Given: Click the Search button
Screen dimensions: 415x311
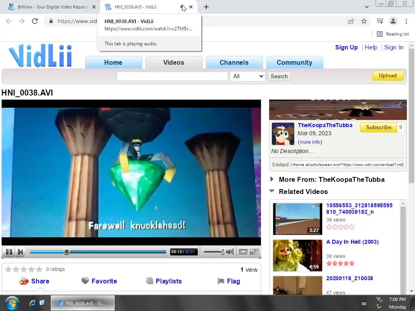Looking at the screenshot, I should pos(279,77).
